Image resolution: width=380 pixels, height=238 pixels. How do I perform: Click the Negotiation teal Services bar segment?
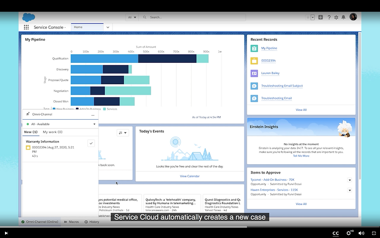[x=128, y=91]
